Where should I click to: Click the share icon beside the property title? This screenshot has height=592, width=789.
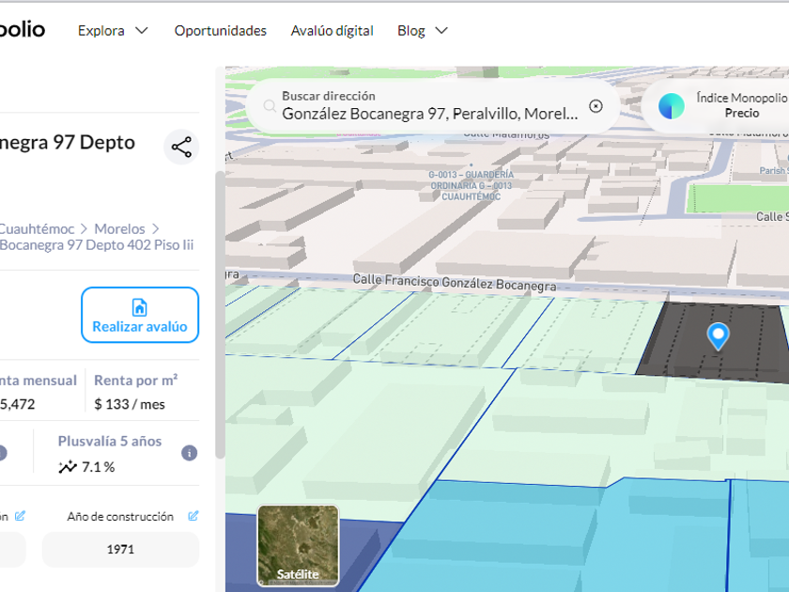tap(181, 148)
